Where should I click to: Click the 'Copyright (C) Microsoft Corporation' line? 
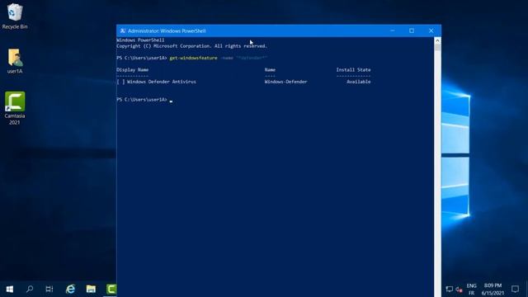click(x=191, y=46)
